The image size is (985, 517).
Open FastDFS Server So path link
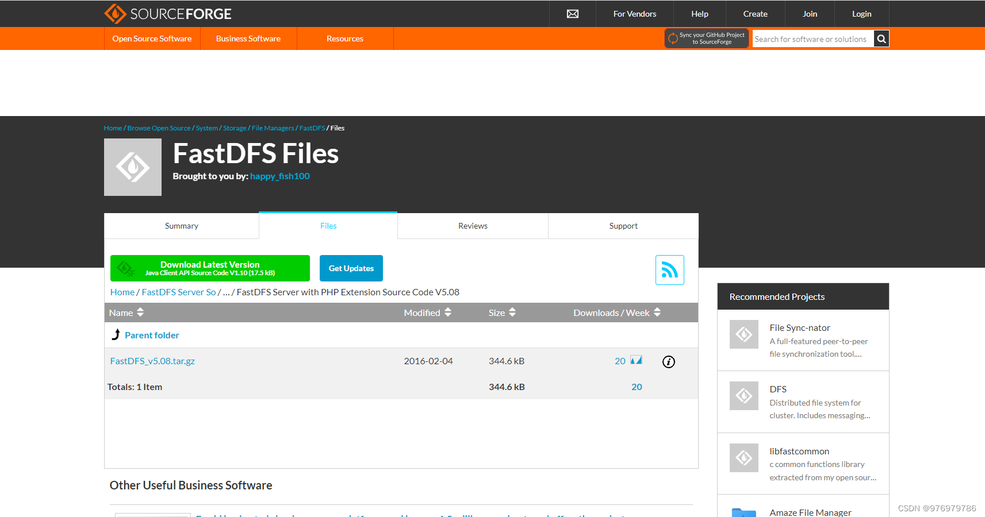pos(179,292)
